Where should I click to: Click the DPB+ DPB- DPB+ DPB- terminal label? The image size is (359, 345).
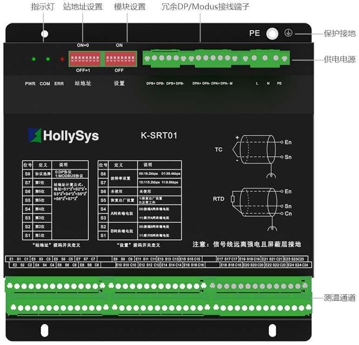click(x=165, y=83)
